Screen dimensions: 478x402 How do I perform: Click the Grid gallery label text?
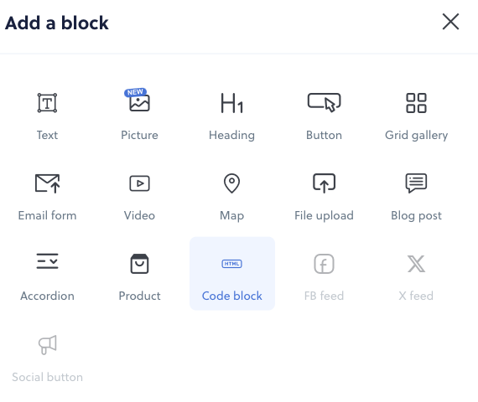[x=417, y=136]
